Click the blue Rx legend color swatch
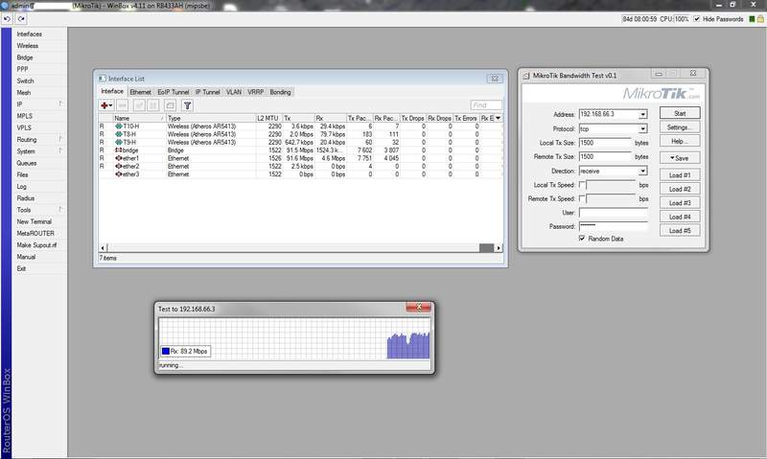The image size is (767, 459). click(165, 351)
